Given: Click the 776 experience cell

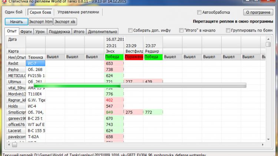Looking at the screenshot, I should [114, 94].
